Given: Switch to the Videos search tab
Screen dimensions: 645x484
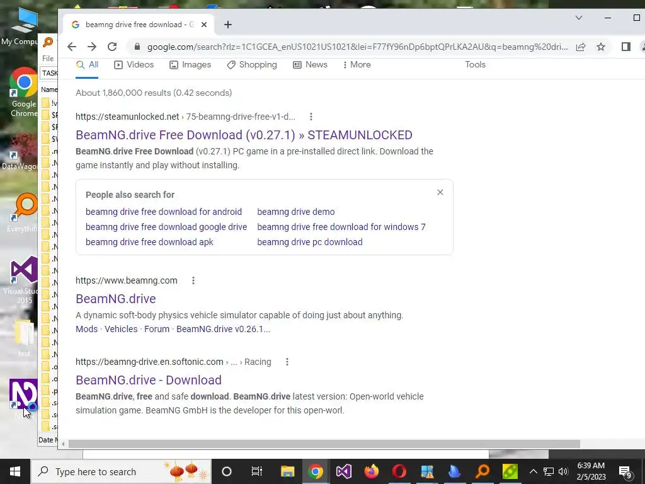Looking at the screenshot, I should point(134,65).
